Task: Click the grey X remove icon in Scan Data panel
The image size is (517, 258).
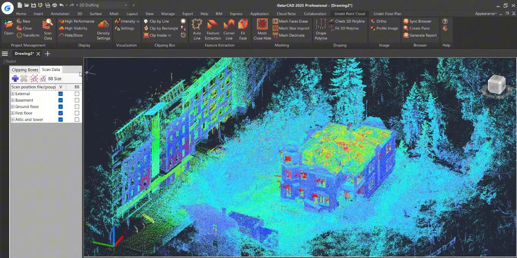Action: pos(24,79)
